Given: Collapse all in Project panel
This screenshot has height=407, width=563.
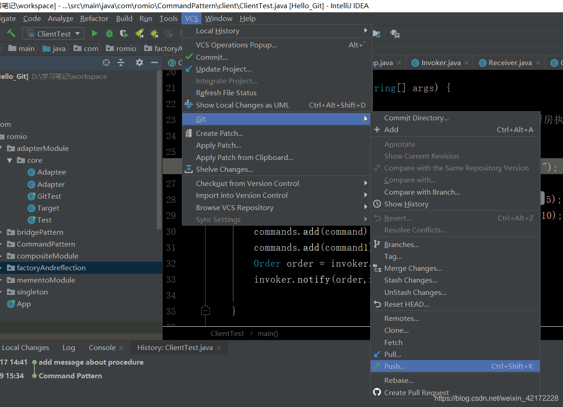Looking at the screenshot, I should pos(121,62).
